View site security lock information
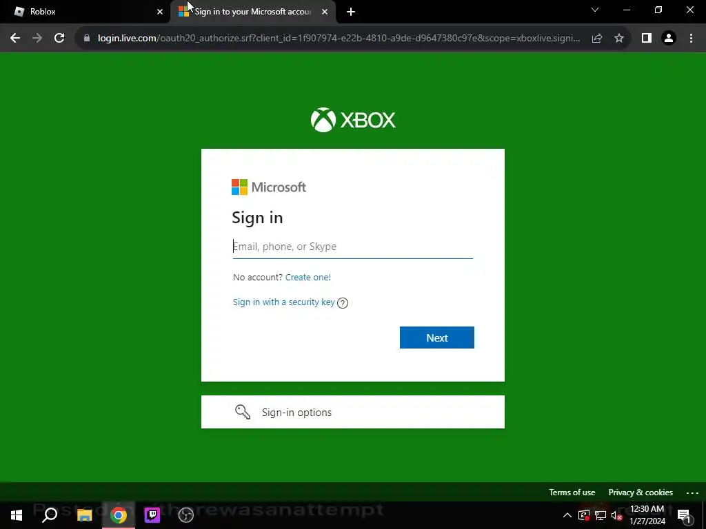 87,39
